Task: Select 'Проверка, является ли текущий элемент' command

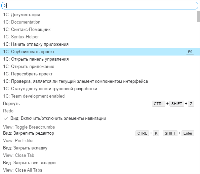Action: pyautogui.click(x=75, y=81)
